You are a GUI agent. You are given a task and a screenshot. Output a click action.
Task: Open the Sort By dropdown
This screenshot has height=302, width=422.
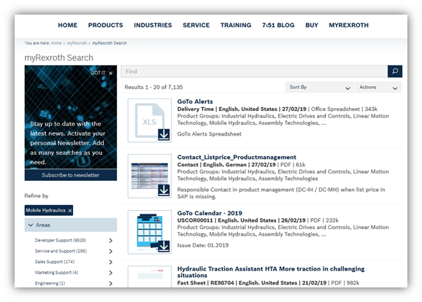pos(320,87)
